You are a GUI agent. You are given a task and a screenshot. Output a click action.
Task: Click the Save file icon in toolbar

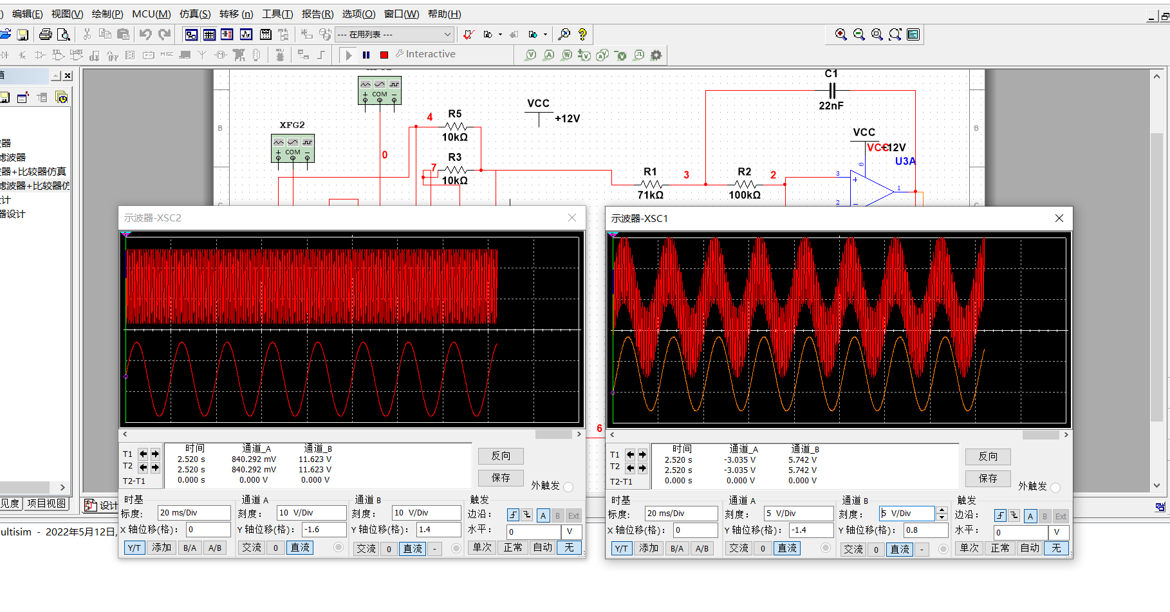pos(23,34)
